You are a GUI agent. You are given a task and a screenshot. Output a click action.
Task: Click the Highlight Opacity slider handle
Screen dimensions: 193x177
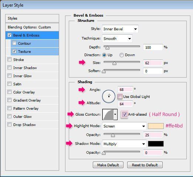point(113,135)
